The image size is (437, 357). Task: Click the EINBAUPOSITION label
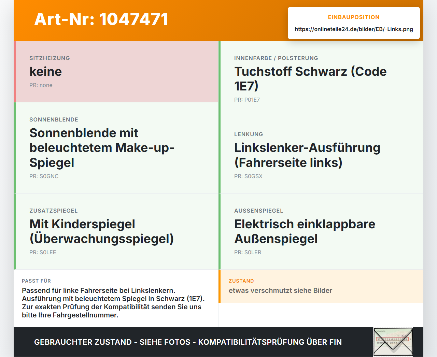354,17
